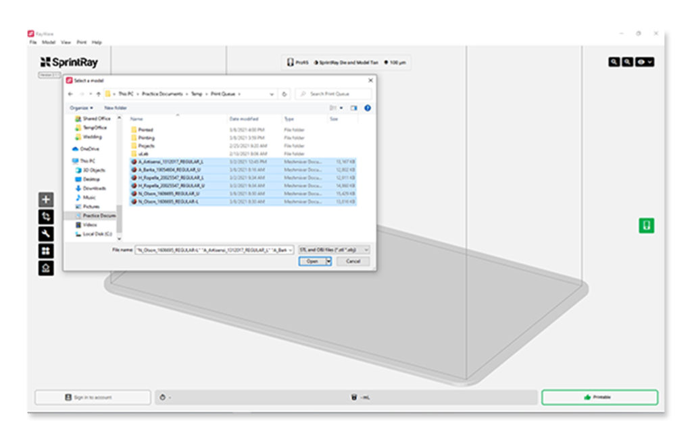Viewport: 692px width, 444px height.
Task: Click the green printer icon on right
Action: (x=647, y=225)
